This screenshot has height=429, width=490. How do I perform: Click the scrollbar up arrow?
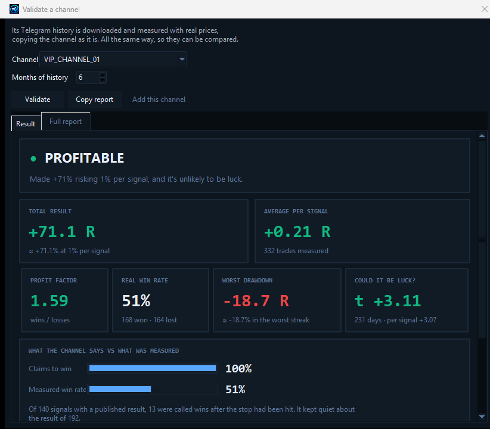click(x=482, y=136)
